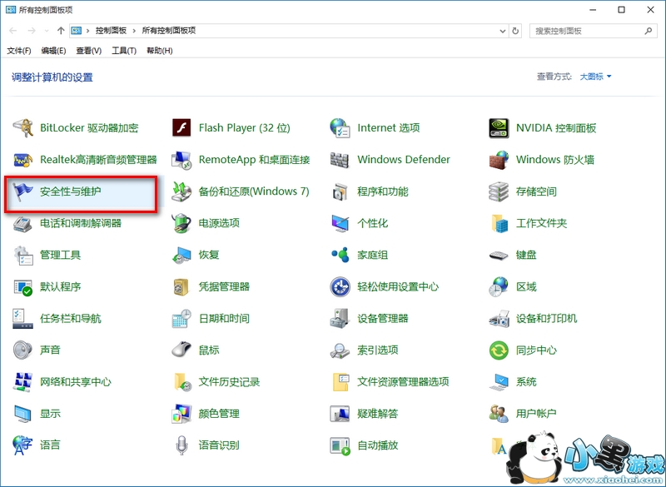Open NVIDIA 控制面板 icon
Image resolution: width=666 pixels, height=487 pixels.
pos(499,128)
